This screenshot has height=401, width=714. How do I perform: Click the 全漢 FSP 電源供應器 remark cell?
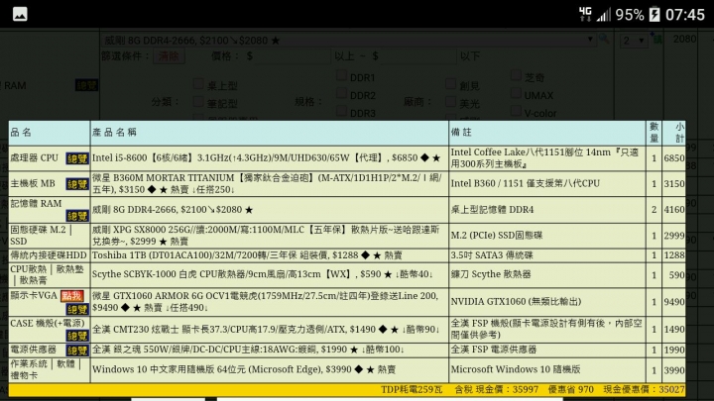[546, 350]
